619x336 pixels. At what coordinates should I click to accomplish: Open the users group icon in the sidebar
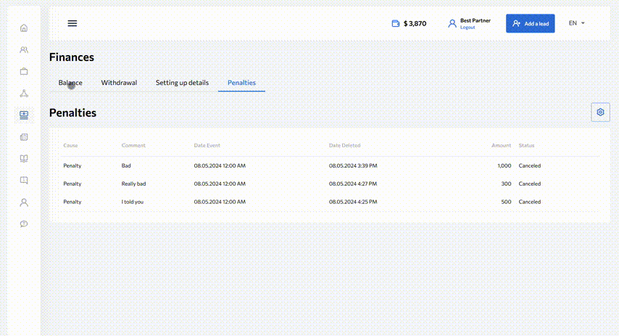pyautogui.click(x=24, y=50)
